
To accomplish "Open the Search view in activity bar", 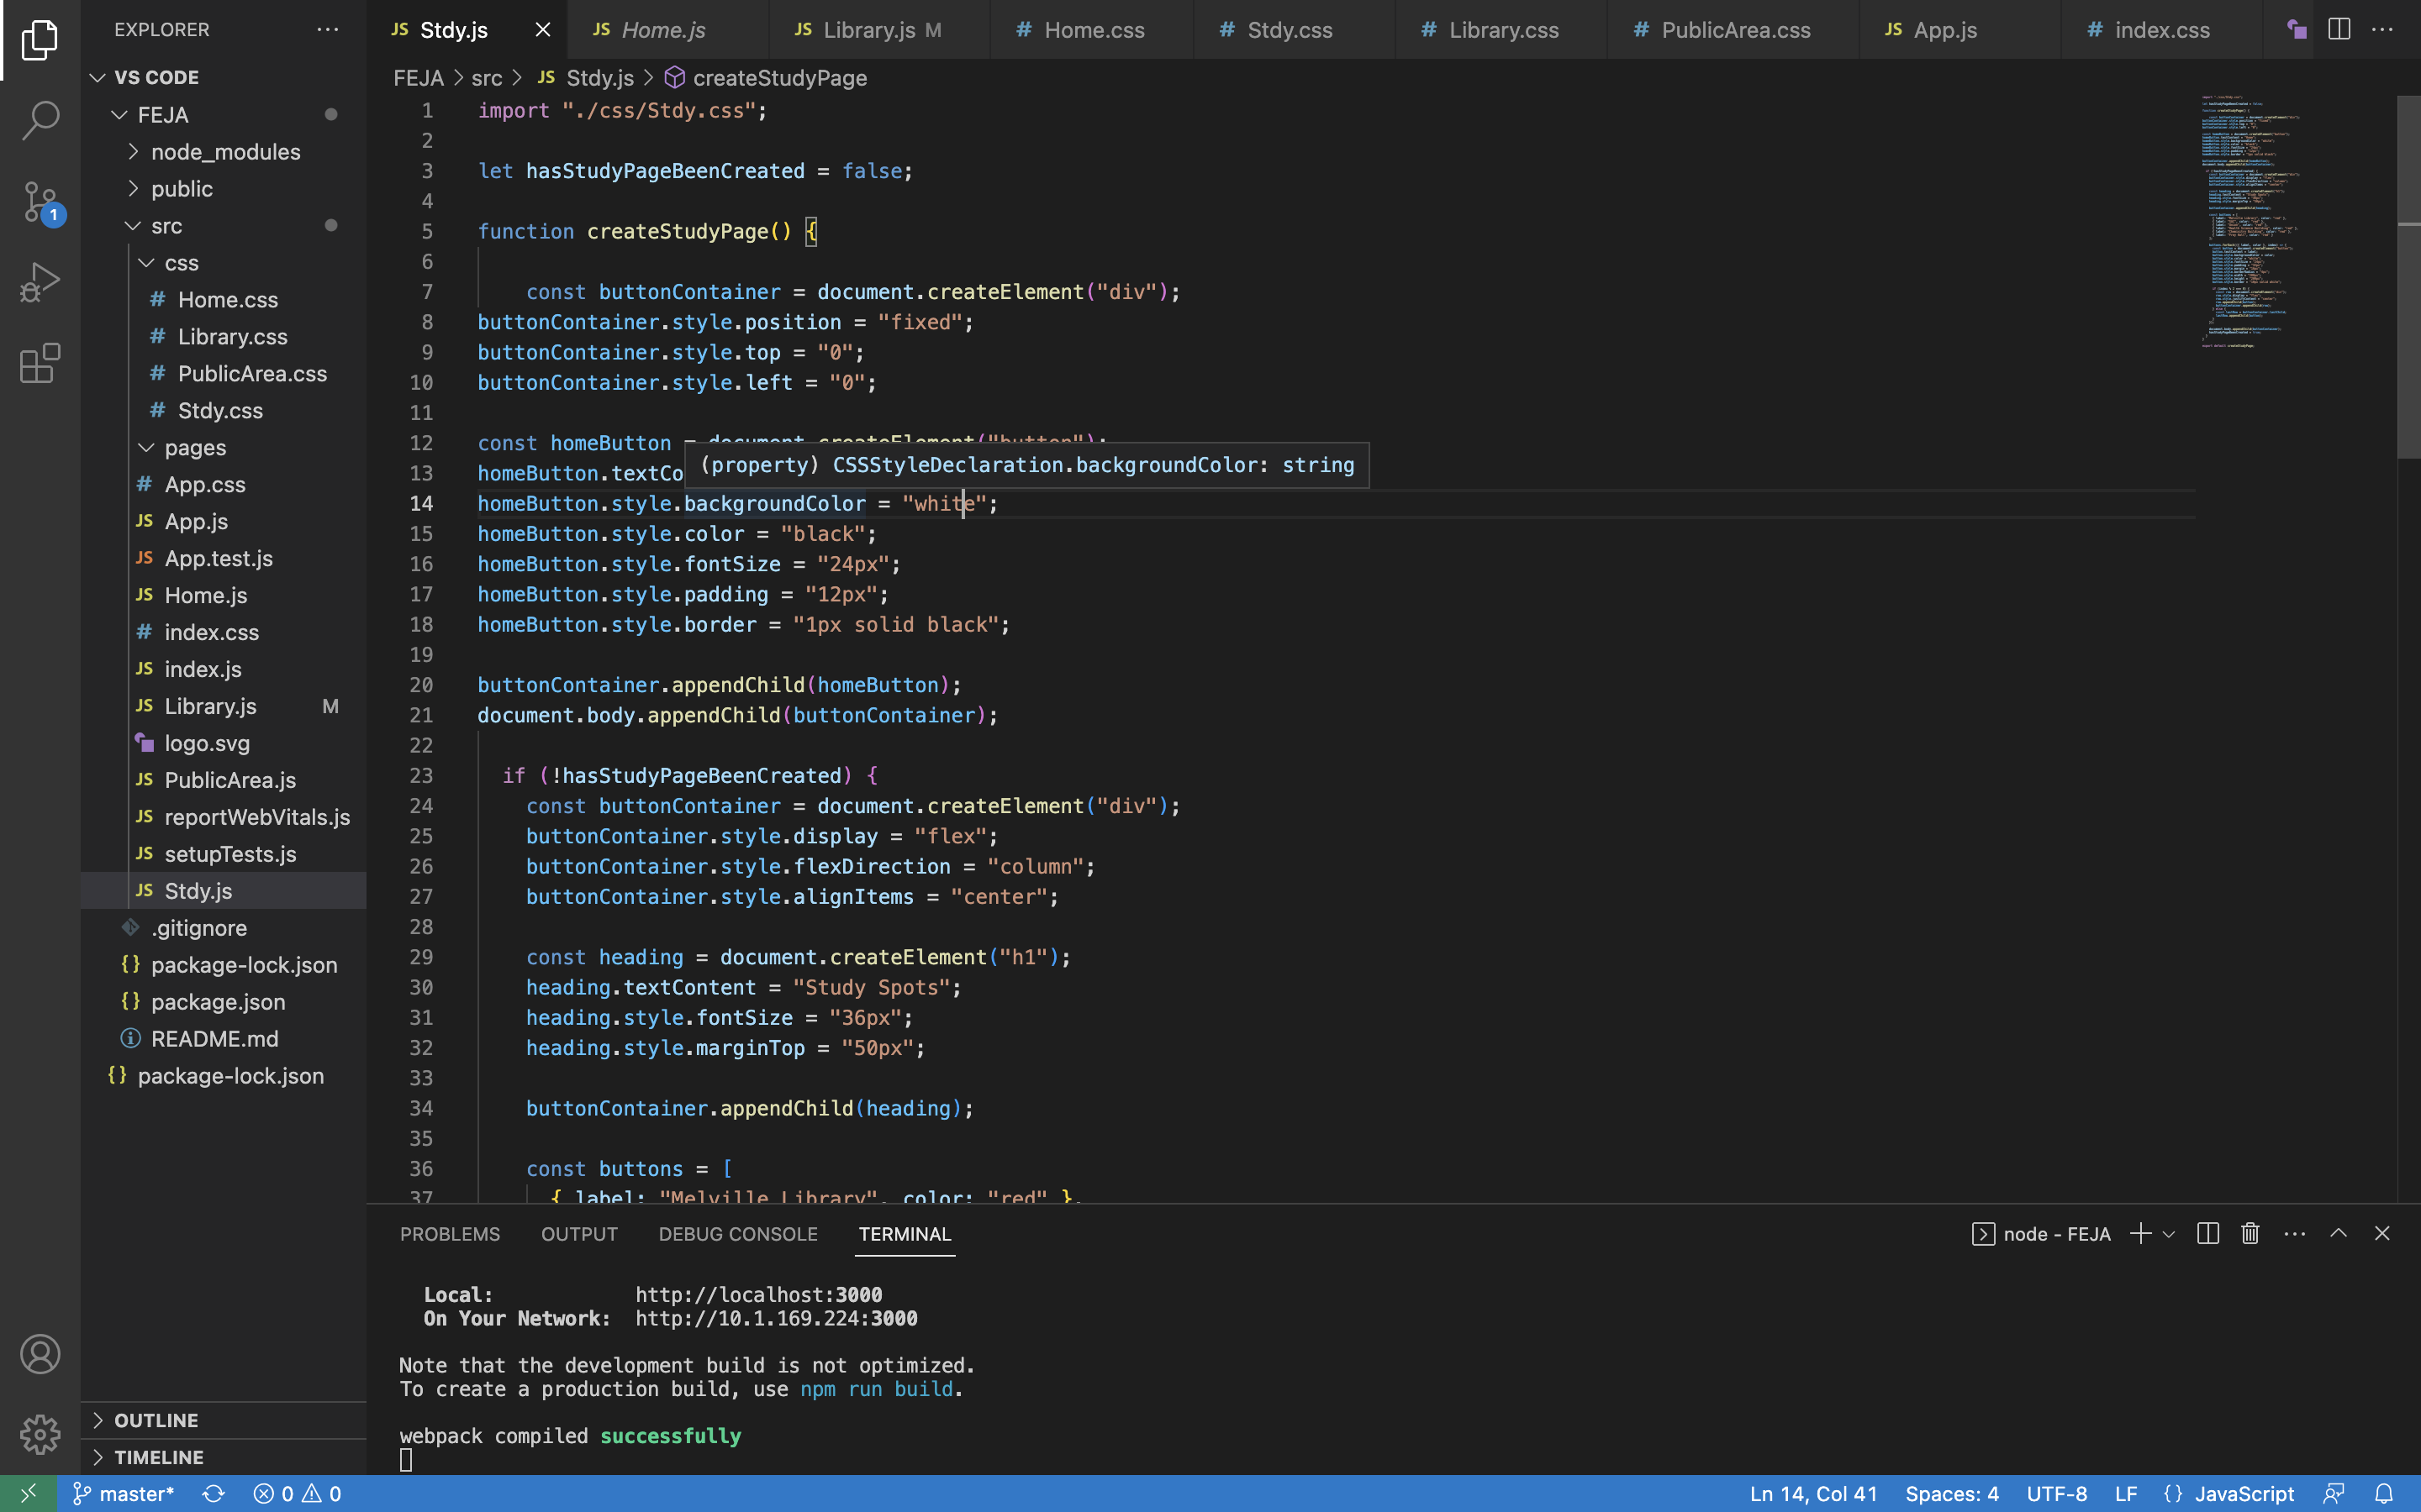I will [x=40, y=120].
